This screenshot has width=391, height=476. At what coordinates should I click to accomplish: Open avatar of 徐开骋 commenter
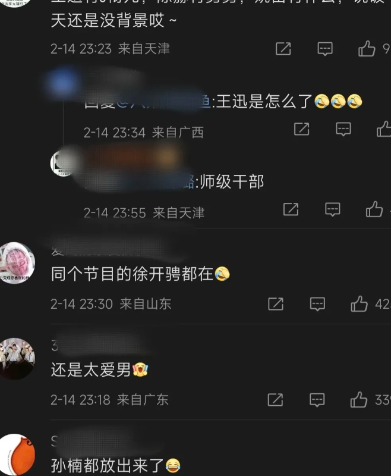click(16, 263)
